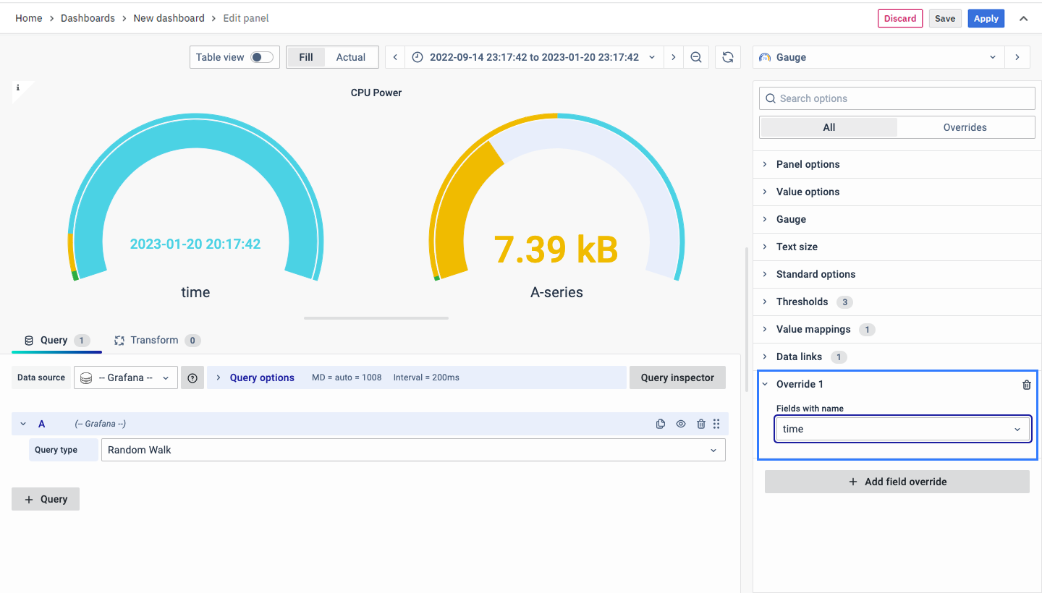Switch to the Transform tab

click(x=154, y=340)
